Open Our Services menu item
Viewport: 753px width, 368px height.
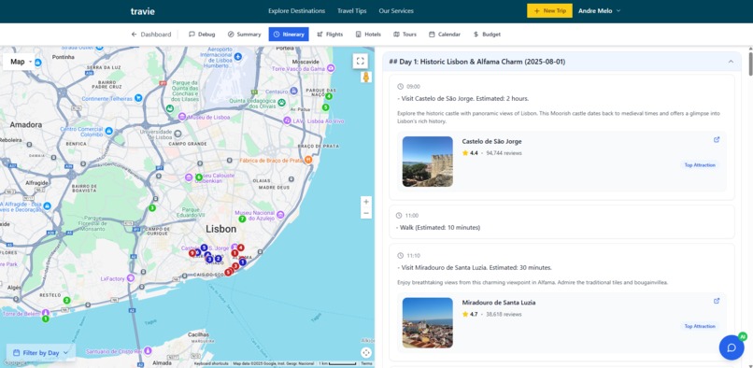[x=396, y=10]
